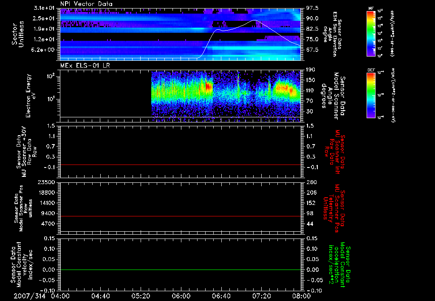Click the red "MU Scanner Inh" axis title
Screen dimensions: 435x301
[x=334, y=152]
